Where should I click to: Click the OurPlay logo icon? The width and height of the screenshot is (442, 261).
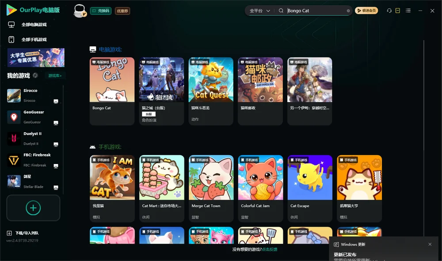(x=11, y=10)
